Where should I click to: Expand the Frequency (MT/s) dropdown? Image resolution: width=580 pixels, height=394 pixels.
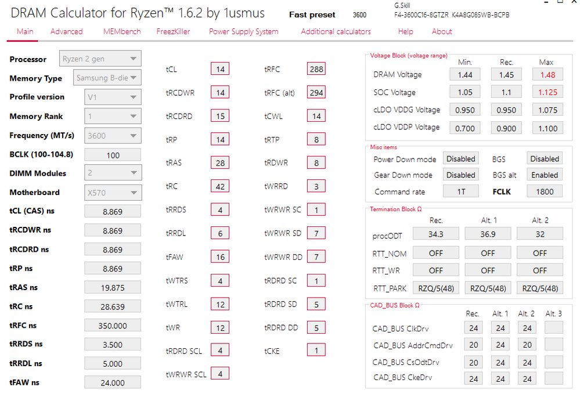pyautogui.click(x=113, y=136)
